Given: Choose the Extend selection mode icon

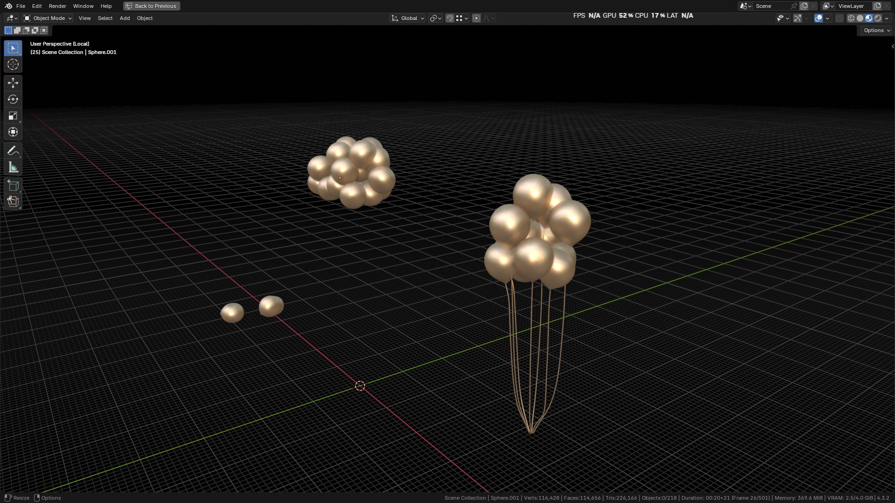Looking at the screenshot, I should click(x=17, y=30).
